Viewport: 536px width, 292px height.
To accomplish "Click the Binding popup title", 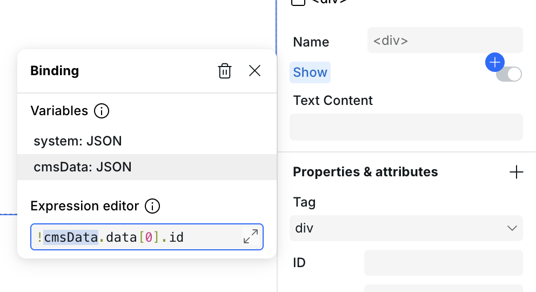I will click(x=55, y=71).
